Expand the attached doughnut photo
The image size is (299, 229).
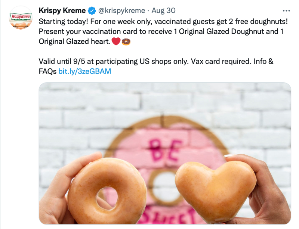point(164,112)
